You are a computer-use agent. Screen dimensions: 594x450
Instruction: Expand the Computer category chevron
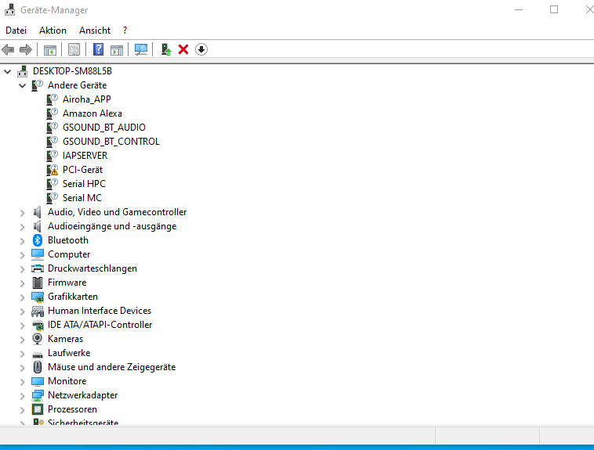[23, 255]
